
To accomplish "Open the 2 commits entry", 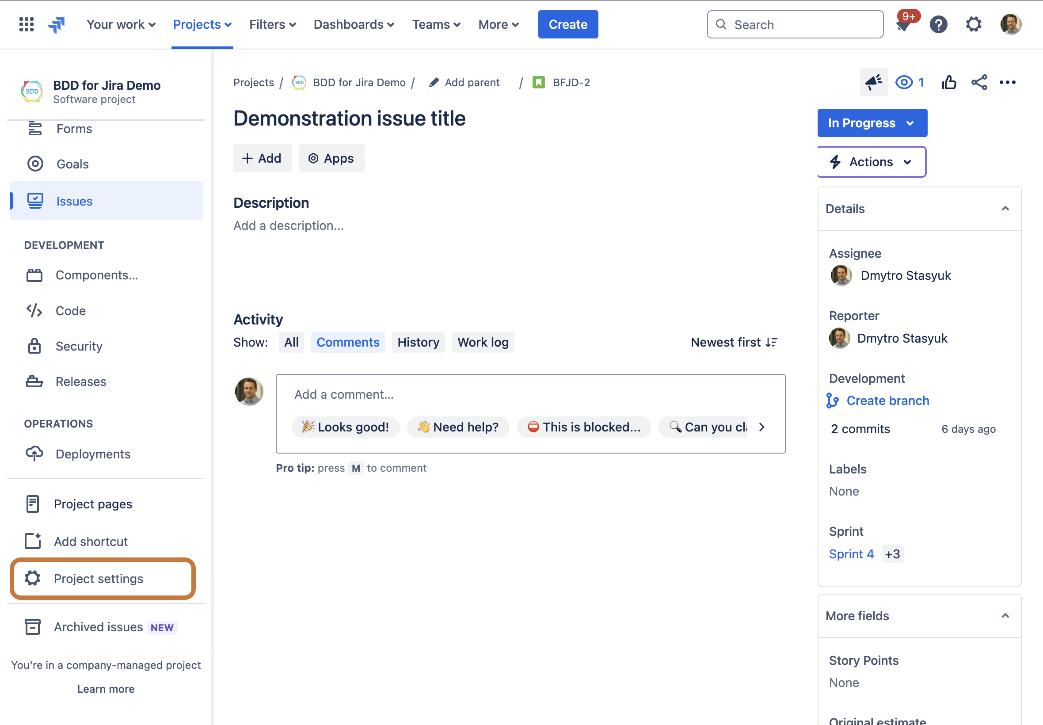I will click(860, 429).
